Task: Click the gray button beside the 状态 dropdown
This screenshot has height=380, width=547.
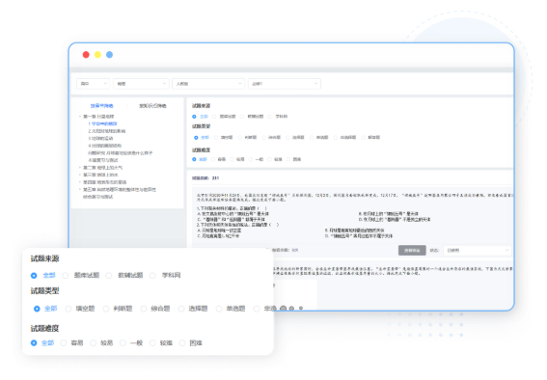Action: click(412, 251)
